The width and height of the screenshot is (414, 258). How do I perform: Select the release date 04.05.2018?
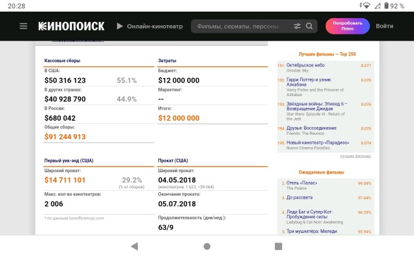177,180
